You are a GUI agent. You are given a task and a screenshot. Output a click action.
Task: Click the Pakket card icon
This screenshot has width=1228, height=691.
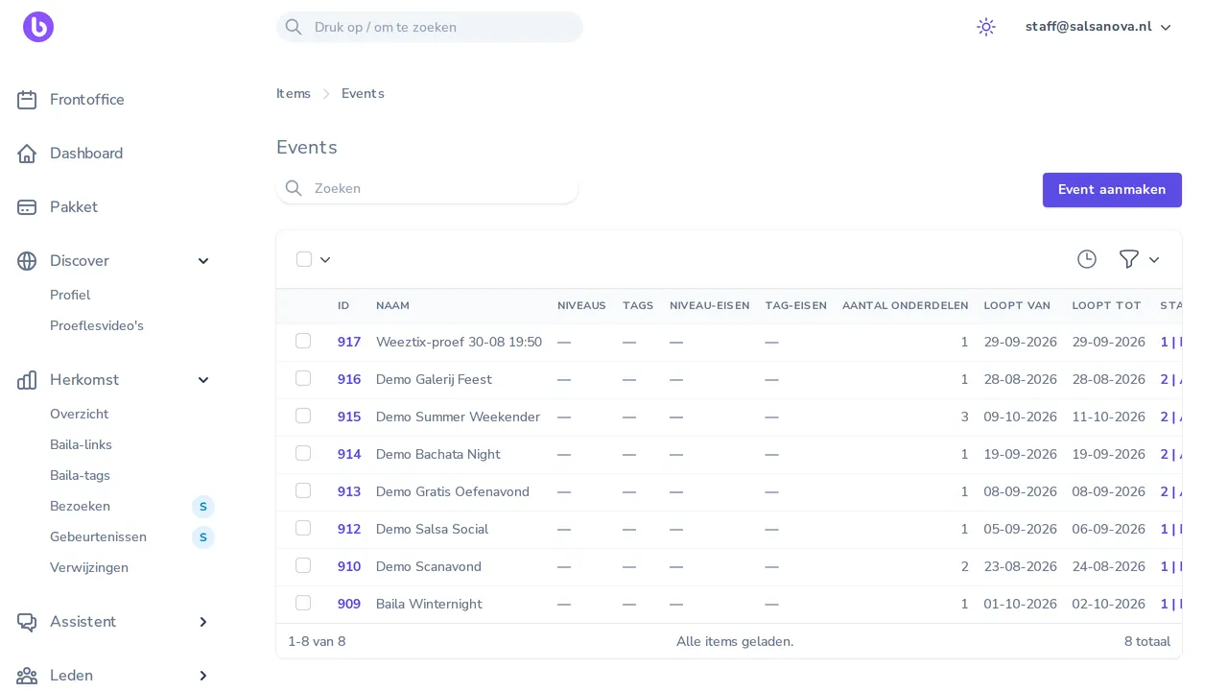(27, 207)
